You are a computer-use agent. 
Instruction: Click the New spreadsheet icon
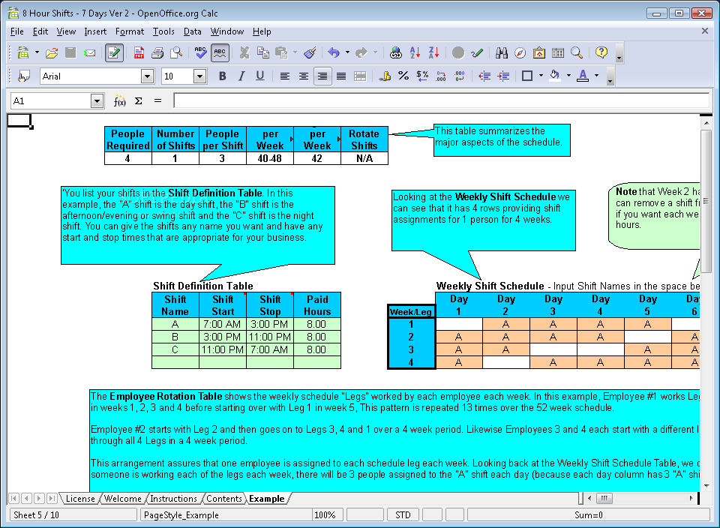(23, 52)
